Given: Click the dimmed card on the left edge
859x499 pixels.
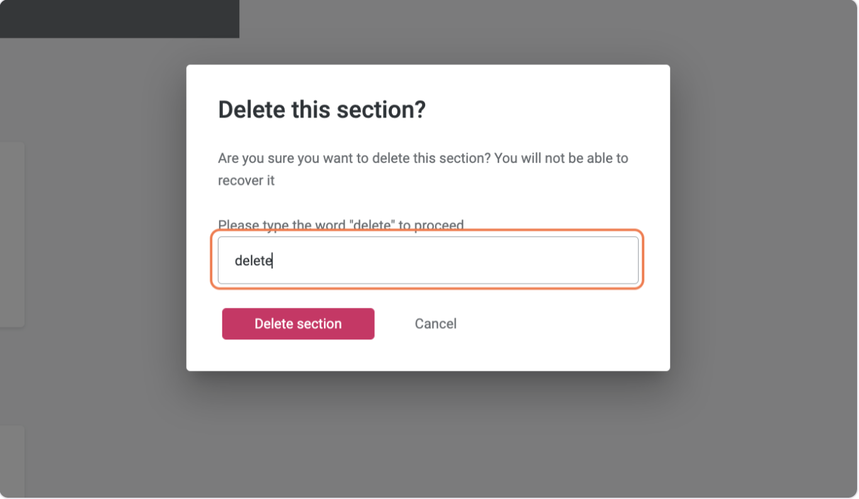Looking at the screenshot, I should 11,234.
